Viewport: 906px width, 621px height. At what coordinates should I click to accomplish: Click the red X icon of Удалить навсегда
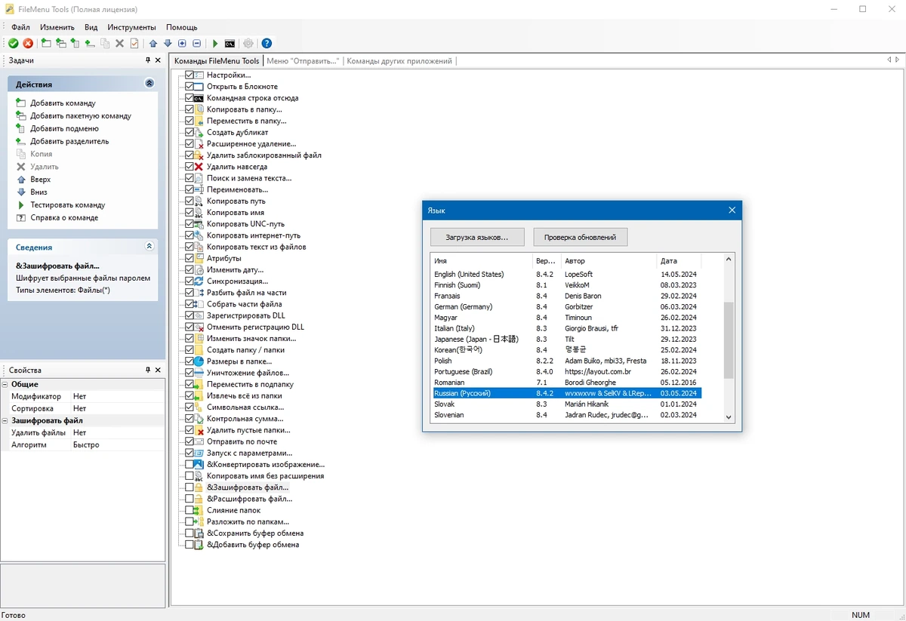(x=199, y=167)
